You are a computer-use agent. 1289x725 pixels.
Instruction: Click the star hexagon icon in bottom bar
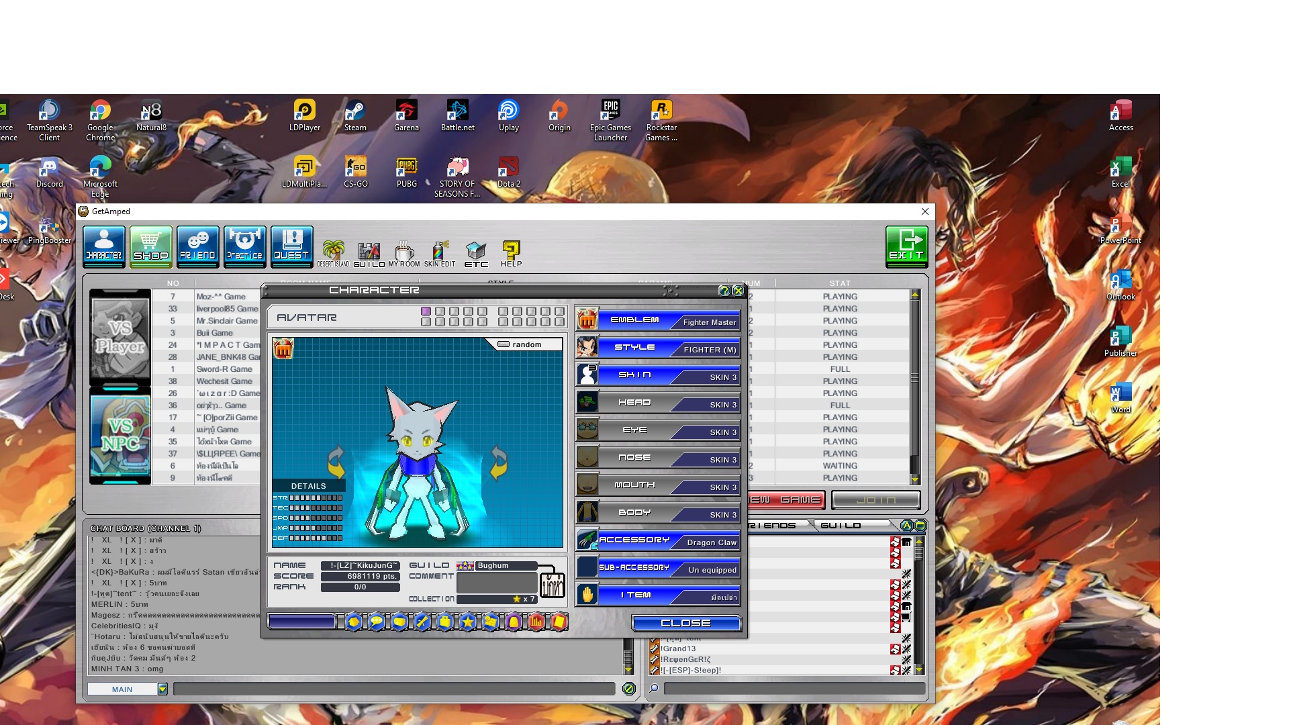coord(468,622)
